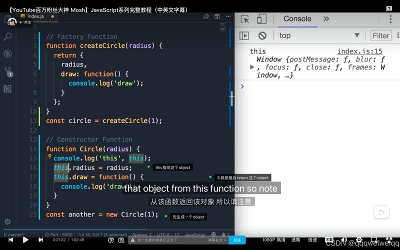Show more DevTools tabs via chevron
The image size is (400, 250).
(x=326, y=19)
